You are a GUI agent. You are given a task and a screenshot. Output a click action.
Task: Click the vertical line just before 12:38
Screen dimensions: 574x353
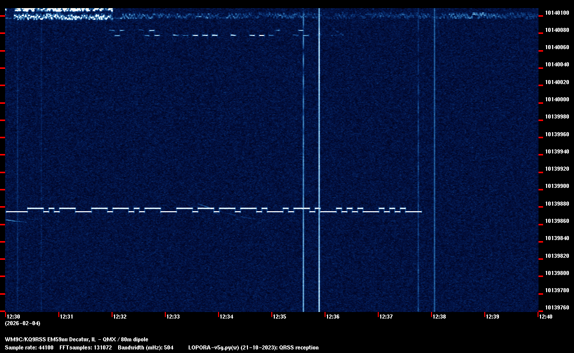434,152
